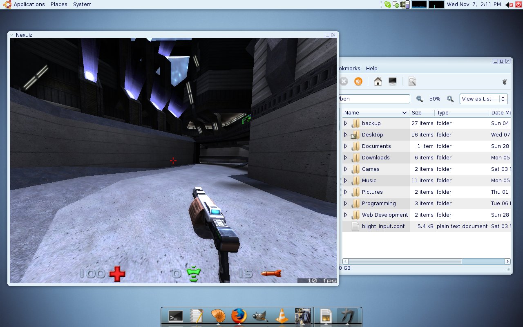Click the scrollbar right arrow in file list
This screenshot has height=327, width=523.
pyautogui.click(x=508, y=261)
